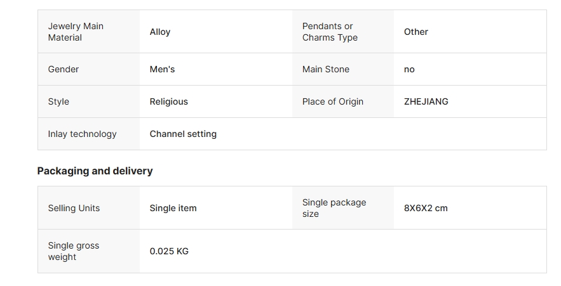
Task: Select the "Single item" value text
Action: point(173,208)
